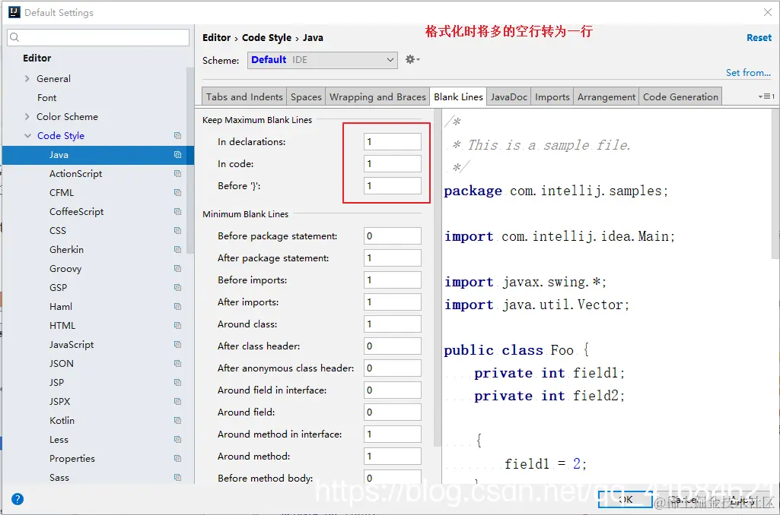Click the After package statement field
The height and width of the screenshot is (515, 780).
tap(393, 257)
